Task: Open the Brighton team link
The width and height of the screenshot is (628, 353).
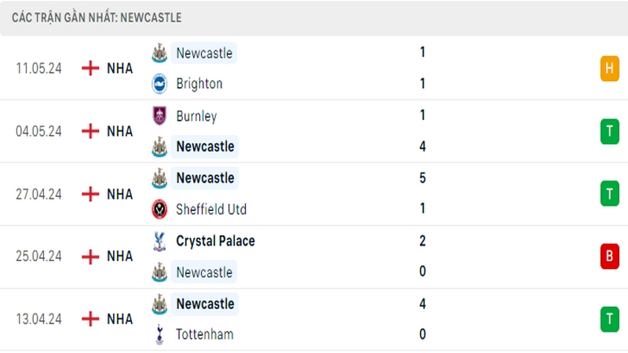Action: click(199, 84)
